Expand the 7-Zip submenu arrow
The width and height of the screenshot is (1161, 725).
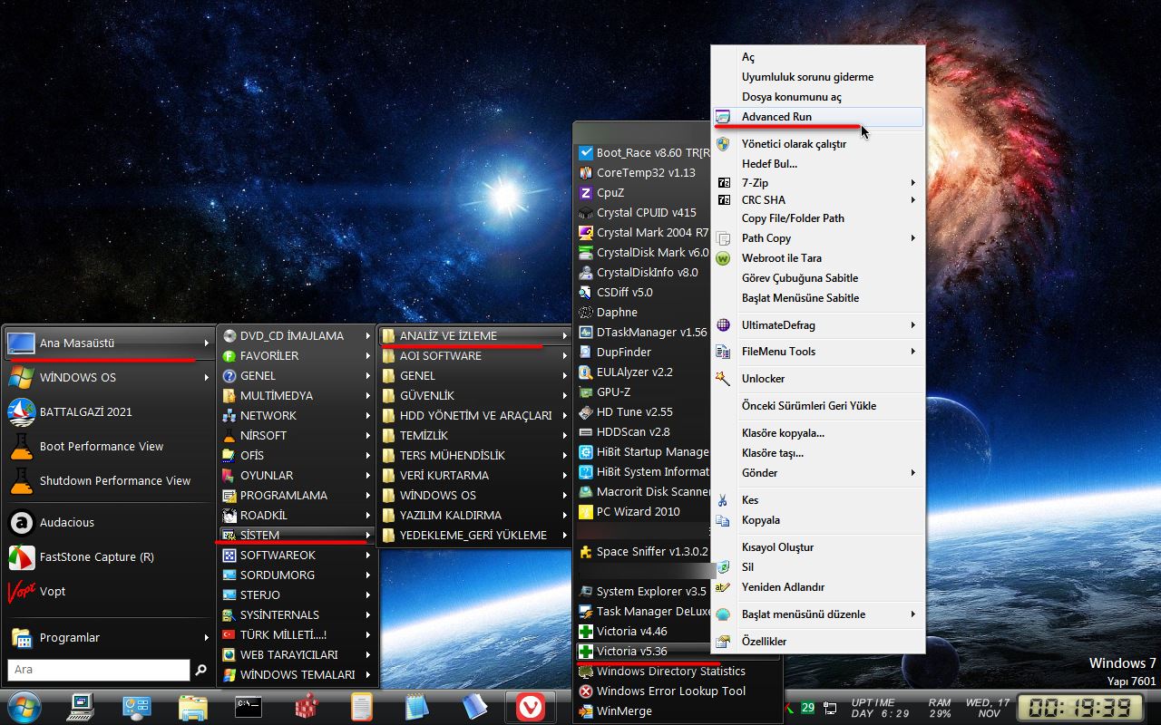point(913,183)
